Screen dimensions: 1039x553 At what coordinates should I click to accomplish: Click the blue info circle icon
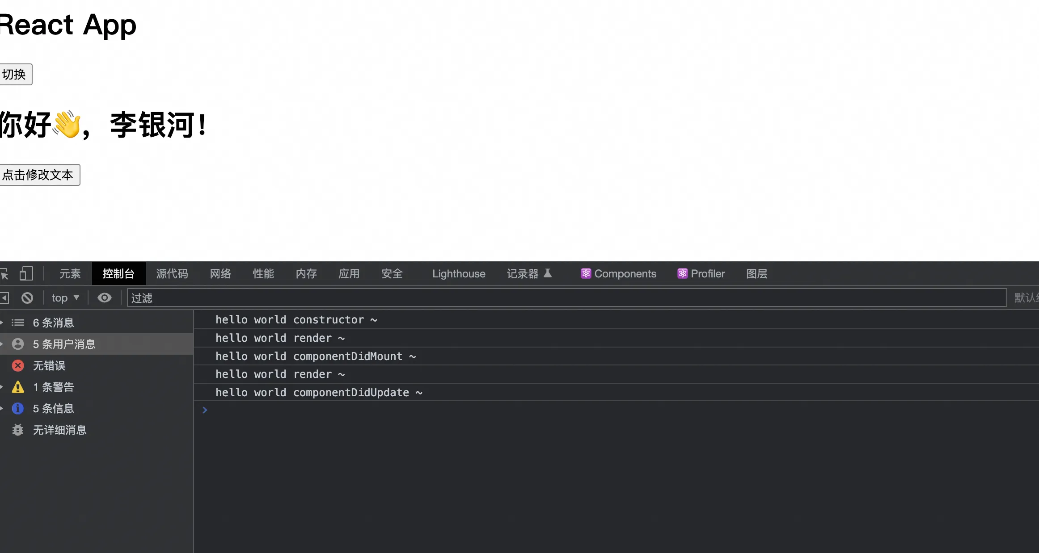coord(18,408)
